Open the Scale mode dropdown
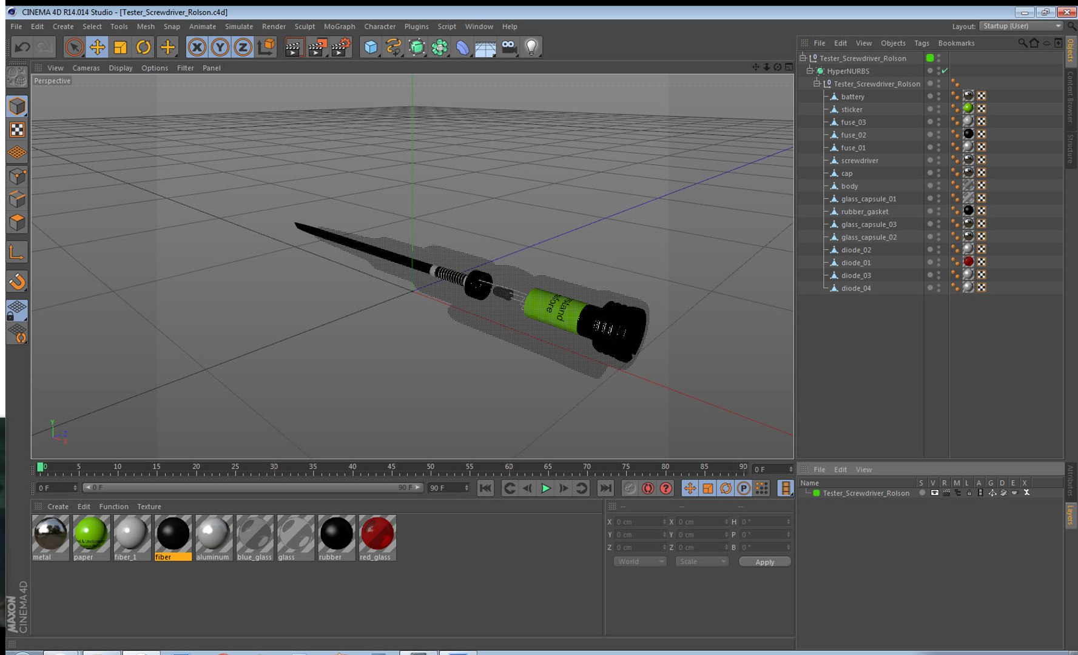The image size is (1078, 655). pos(702,562)
